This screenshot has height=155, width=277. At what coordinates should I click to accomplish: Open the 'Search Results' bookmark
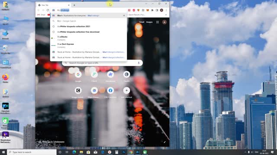pos(137,15)
